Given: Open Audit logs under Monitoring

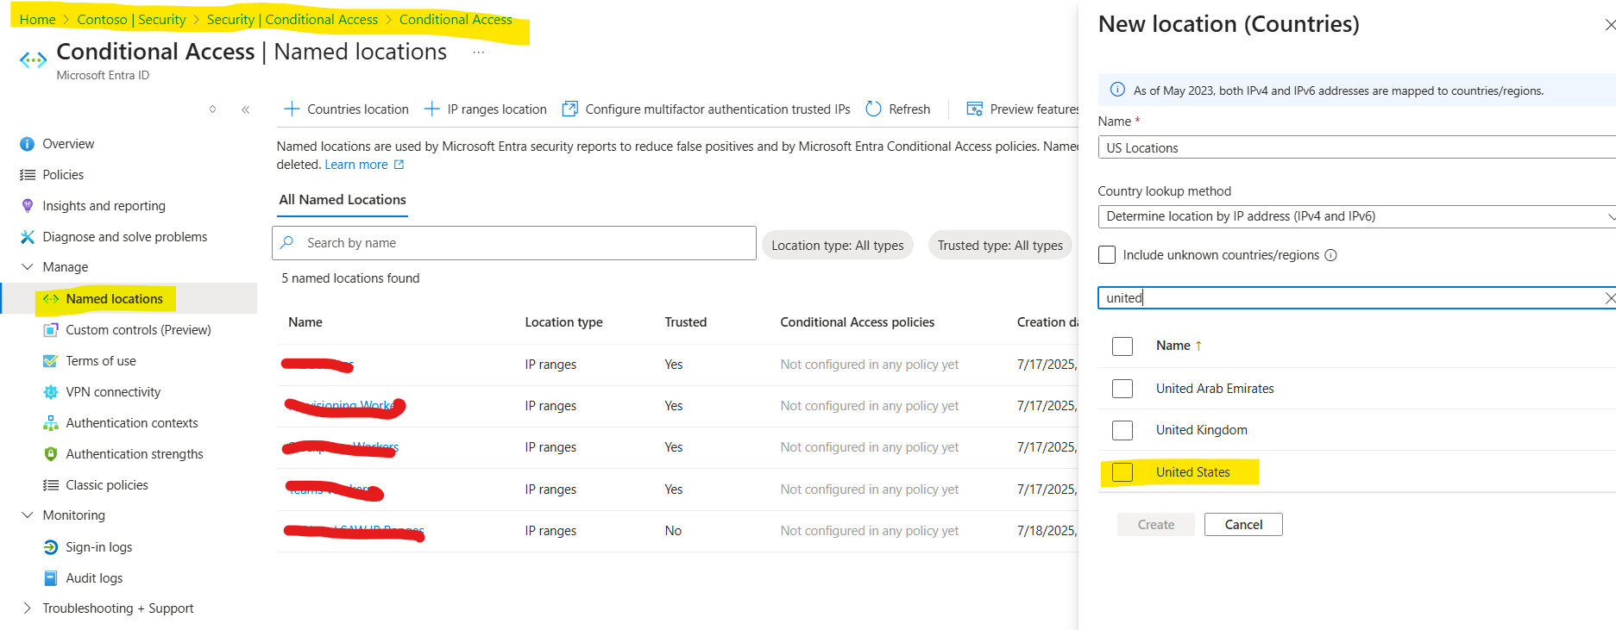Looking at the screenshot, I should click(94, 578).
